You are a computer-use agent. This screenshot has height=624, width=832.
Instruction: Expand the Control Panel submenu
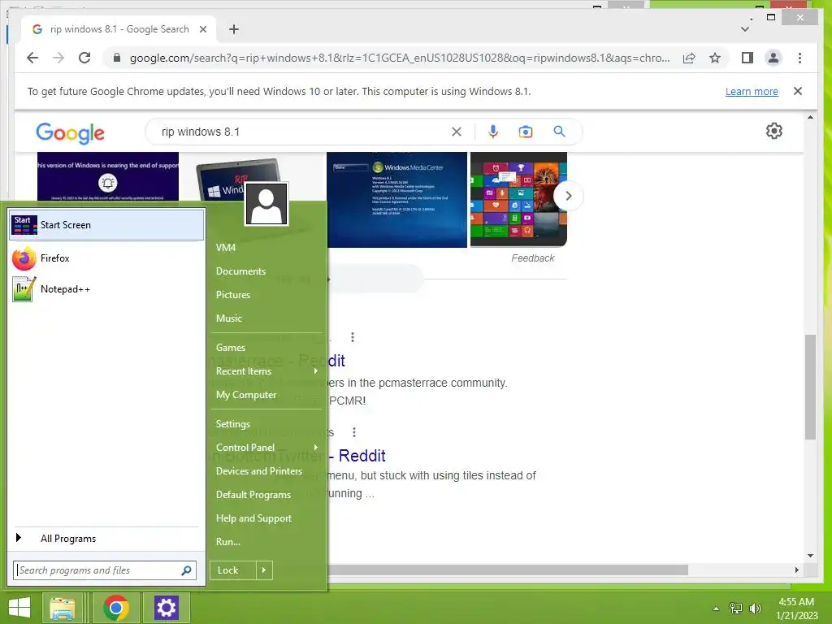tap(266, 448)
